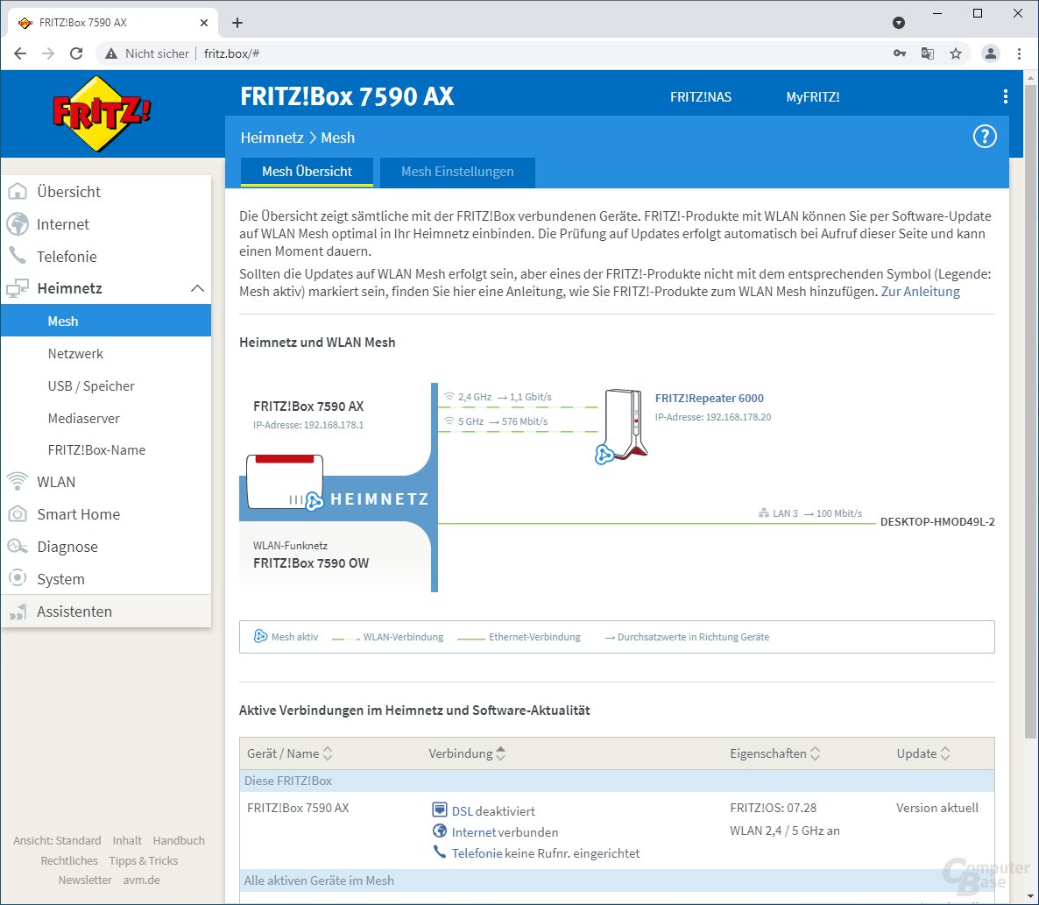The height and width of the screenshot is (905, 1039).
Task: Select the Mesh Übersicht tab
Action: (x=307, y=172)
